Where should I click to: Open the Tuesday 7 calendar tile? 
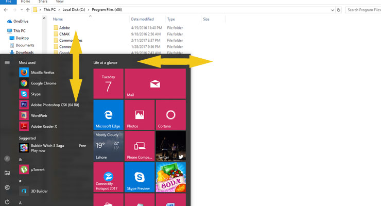(x=108, y=83)
